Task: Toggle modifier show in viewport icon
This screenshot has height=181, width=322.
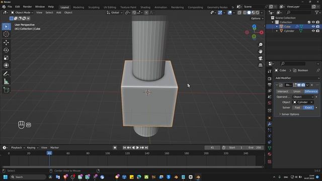Action: tap(299, 85)
